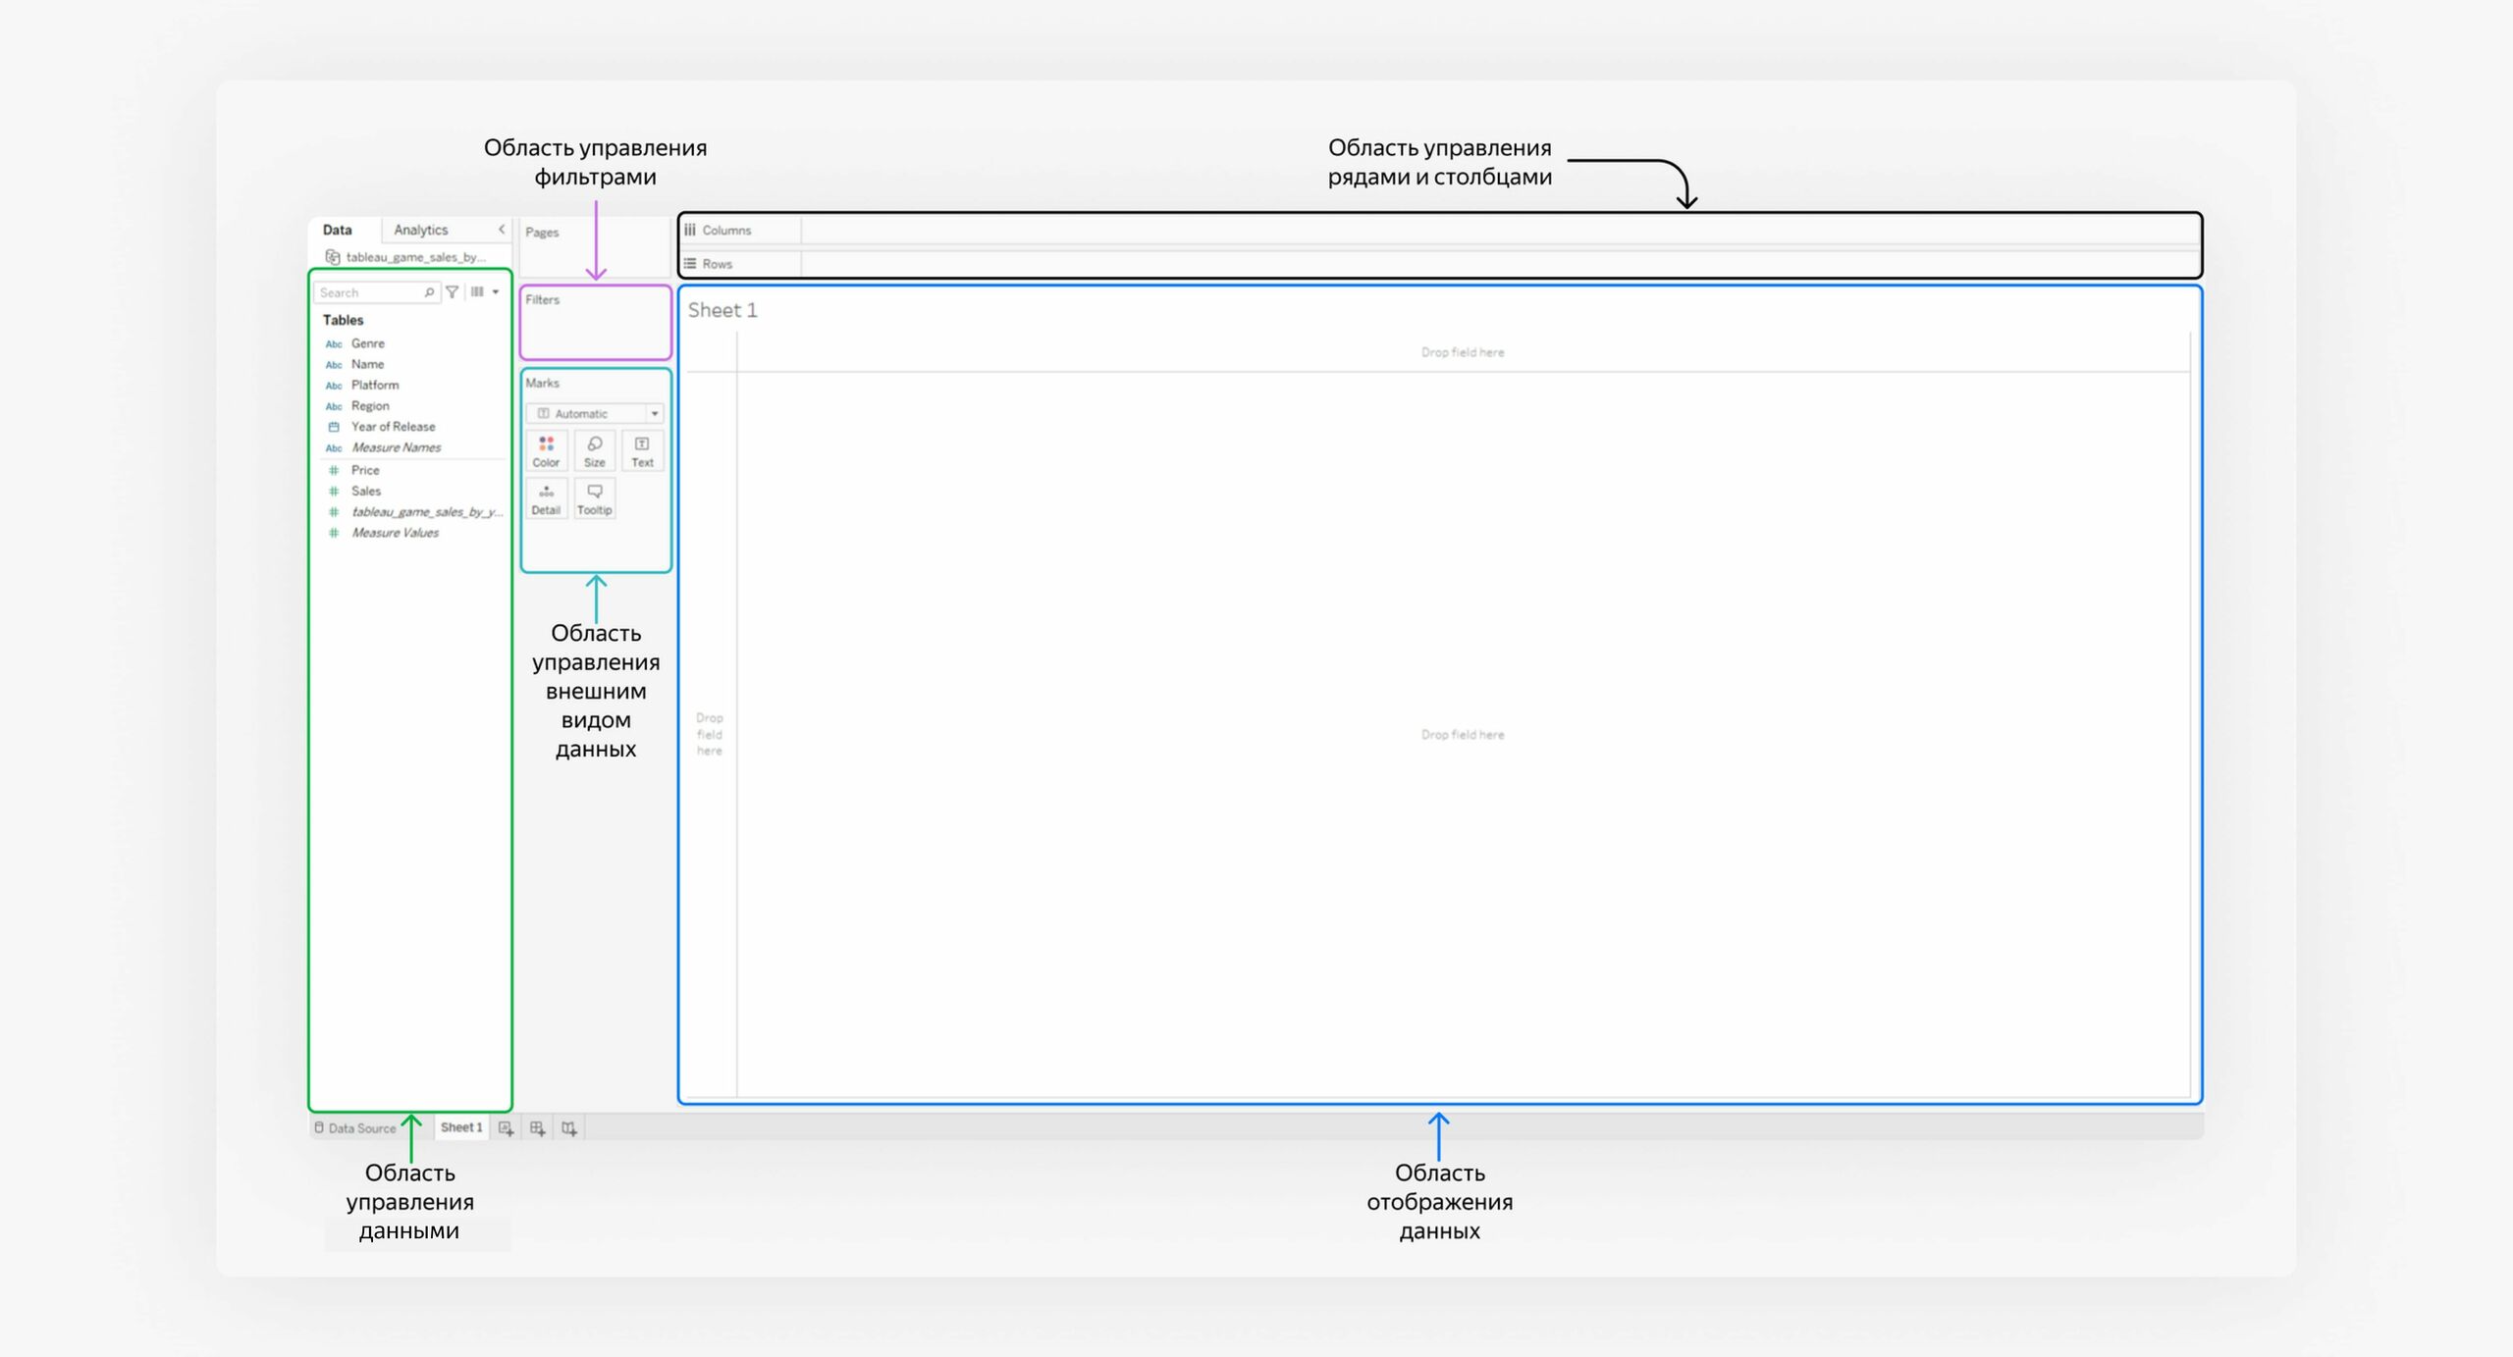This screenshot has height=1357, width=2513.
Task: Click the Sales measure field
Action: coord(366,492)
